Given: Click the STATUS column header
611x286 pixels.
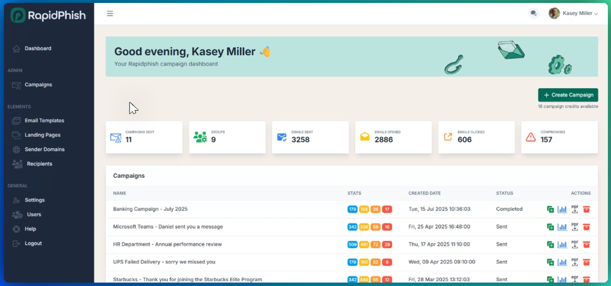Looking at the screenshot, I should click(x=505, y=193).
